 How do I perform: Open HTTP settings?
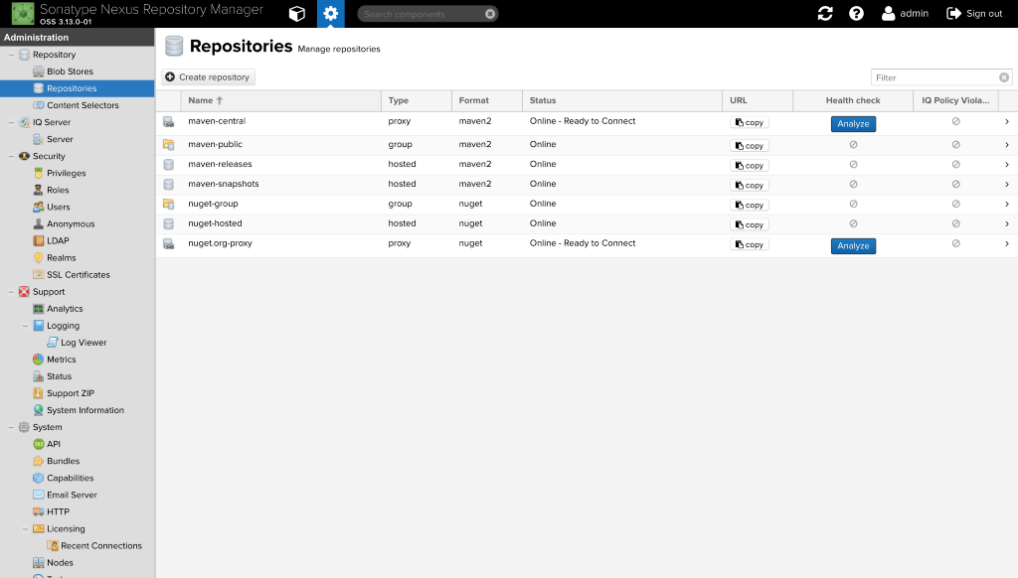tap(58, 511)
